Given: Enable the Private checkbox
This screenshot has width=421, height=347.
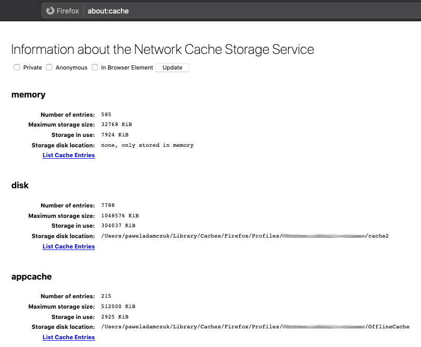Looking at the screenshot, I should (x=17, y=67).
